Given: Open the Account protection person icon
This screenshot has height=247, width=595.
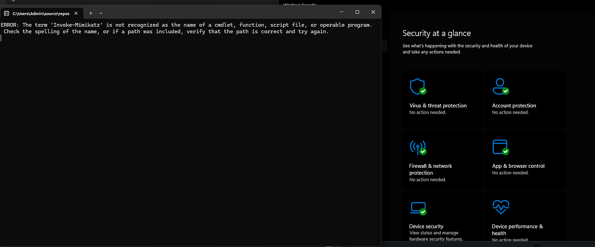Looking at the screenshot, I should tap(500, 86).
